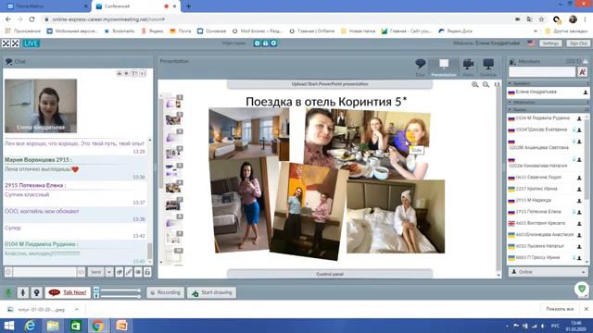This screenshot has height=333, width=593.
Task: Bookmark this page with the star icon
Action: 541,19
